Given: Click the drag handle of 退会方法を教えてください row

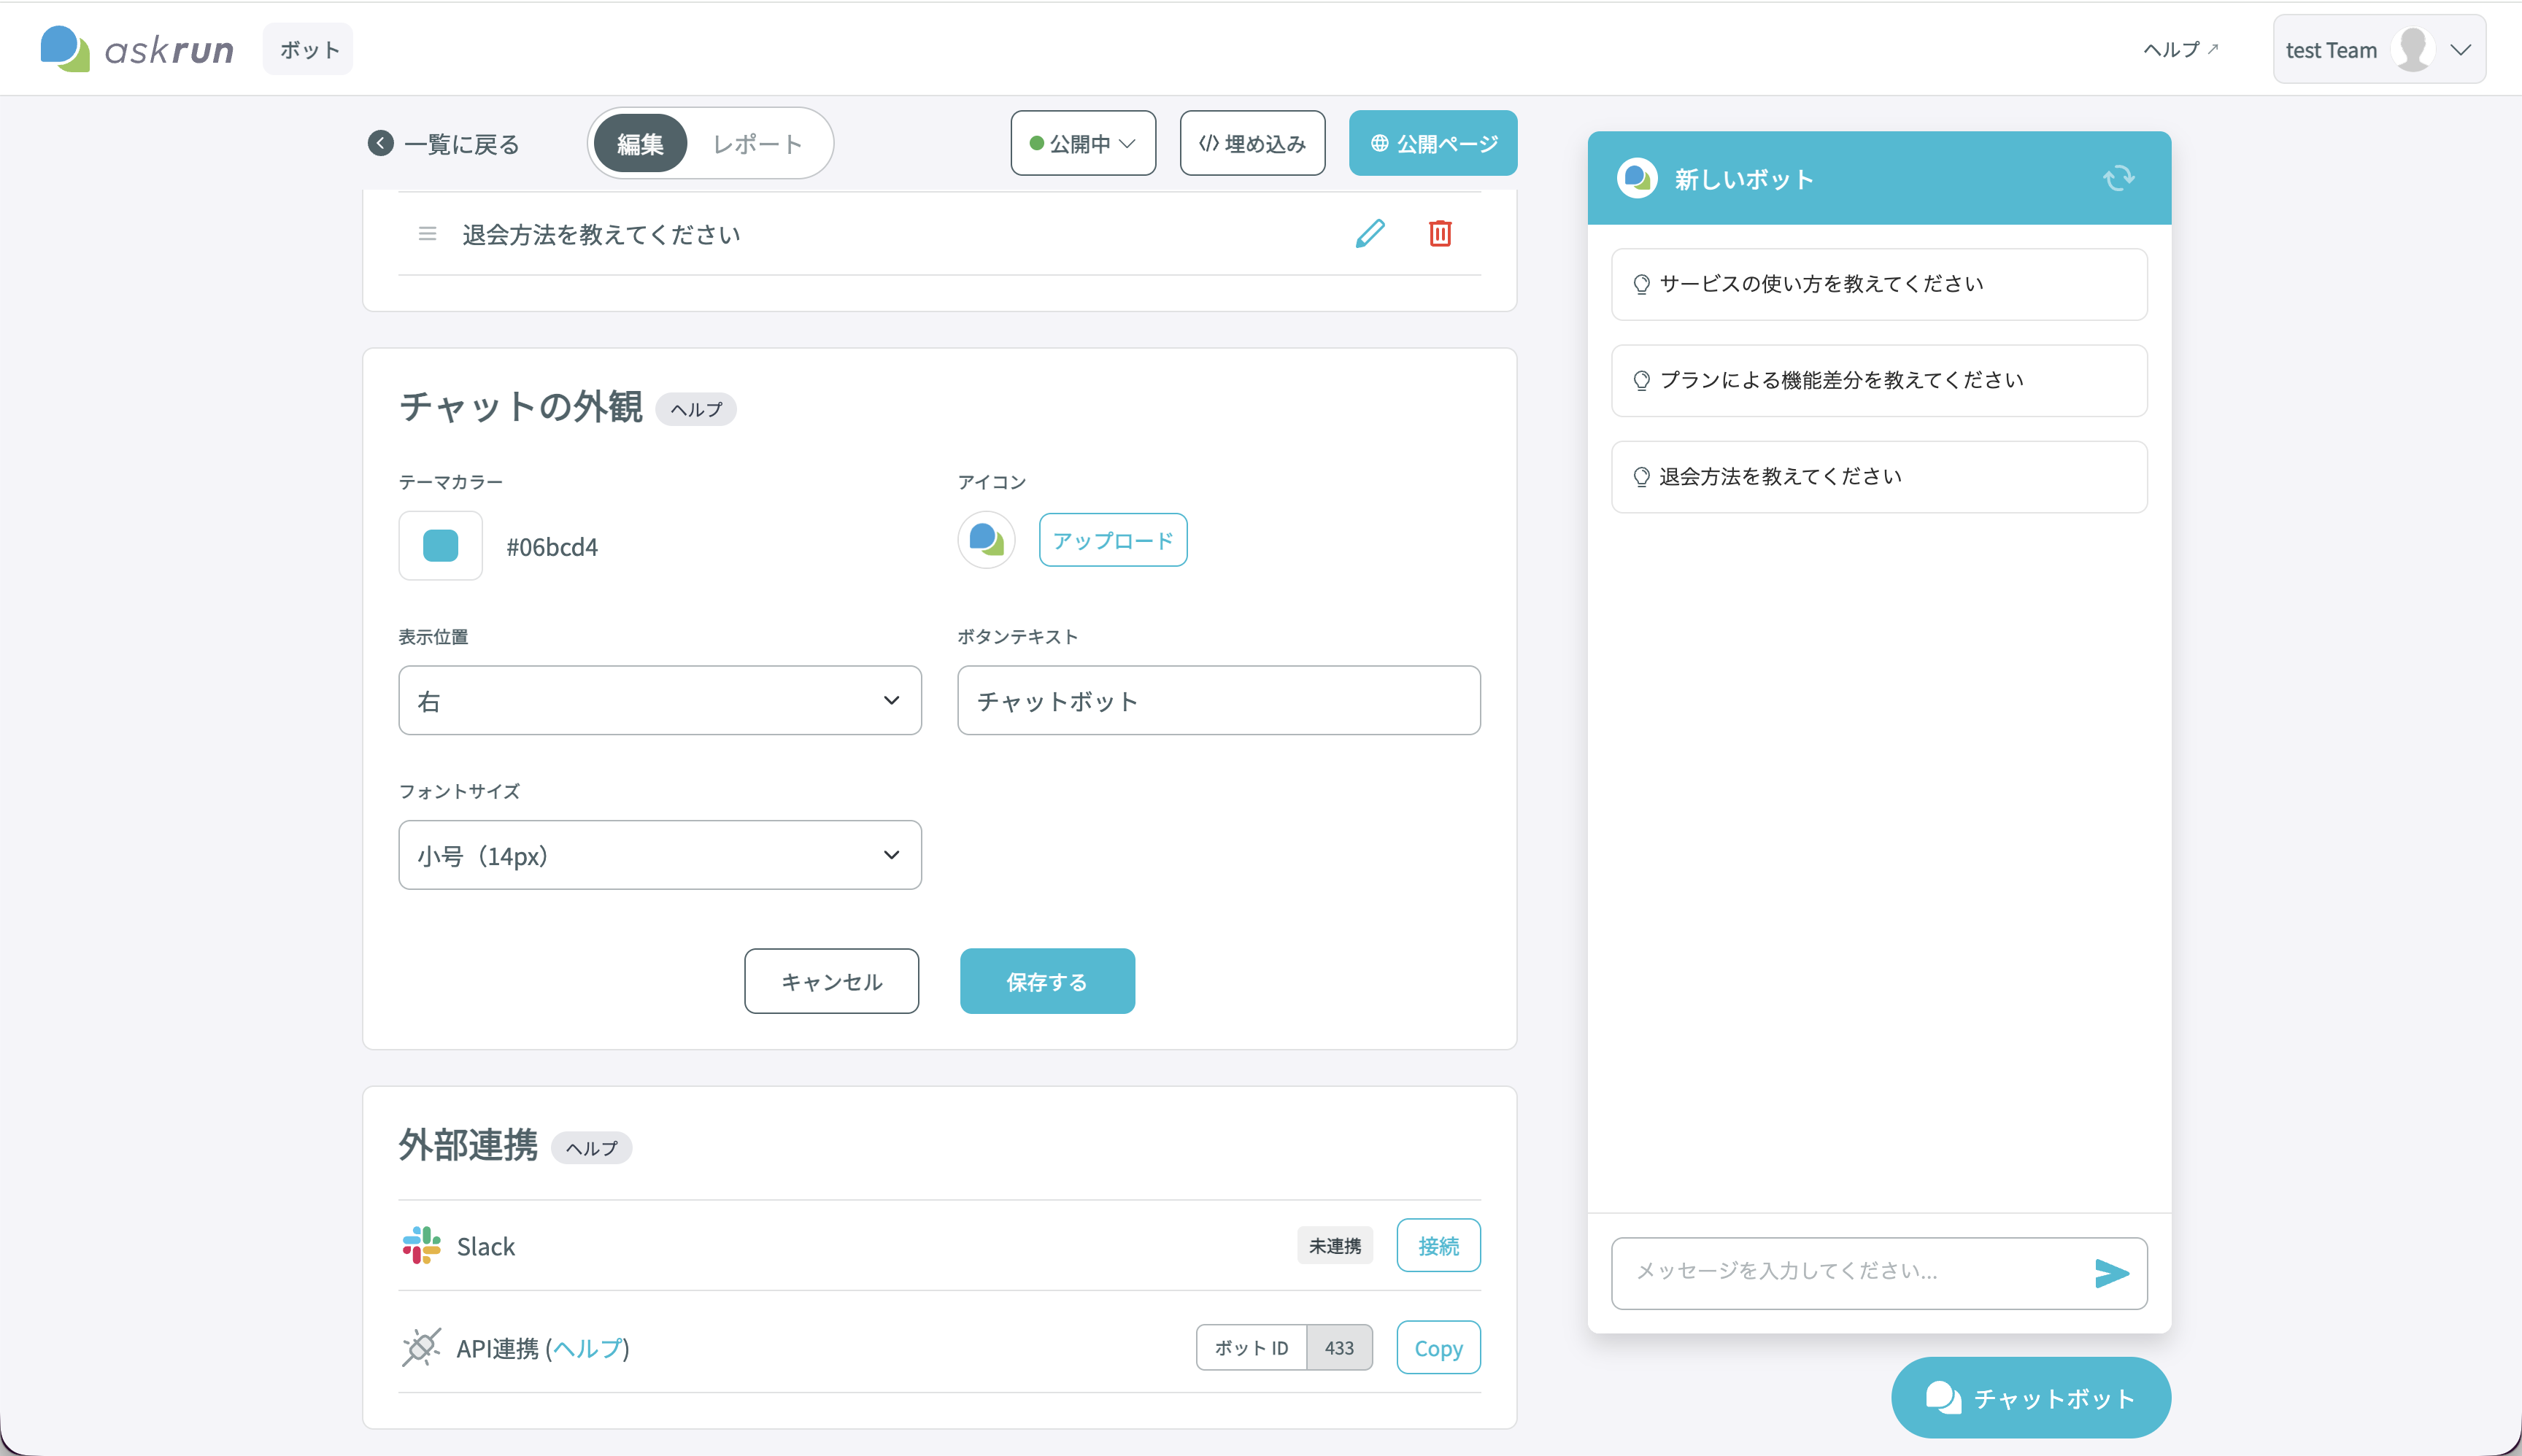Looking at the screenshot, I should tap(427, 234).
